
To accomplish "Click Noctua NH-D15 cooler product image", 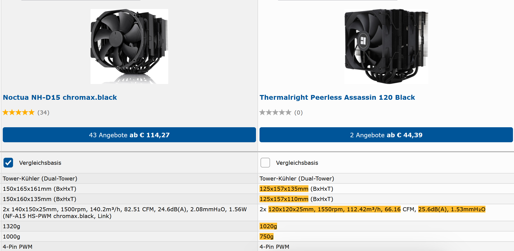I will (x=129, y=46).
